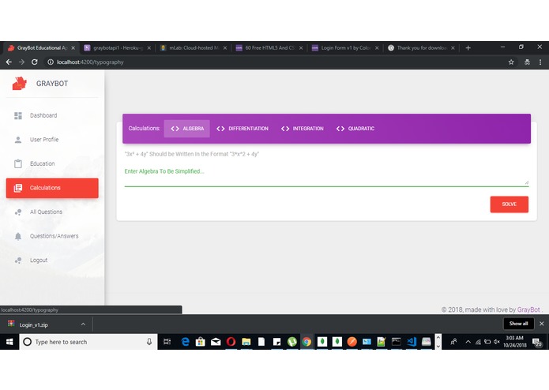Open the orange Postman icon in taskbar

click(x=352, y=342)
